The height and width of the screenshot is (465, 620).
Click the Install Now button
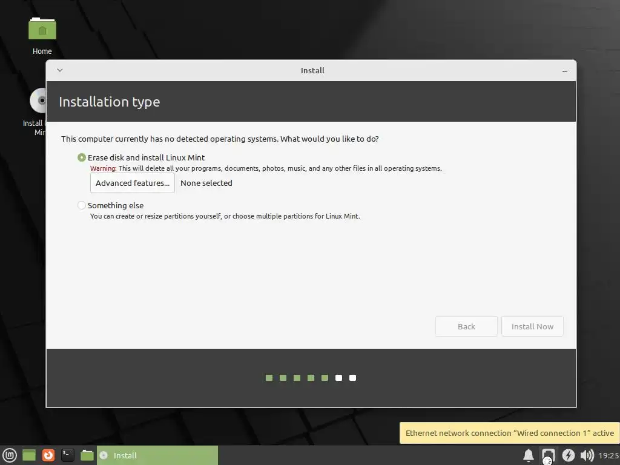[x=532, y=326]
